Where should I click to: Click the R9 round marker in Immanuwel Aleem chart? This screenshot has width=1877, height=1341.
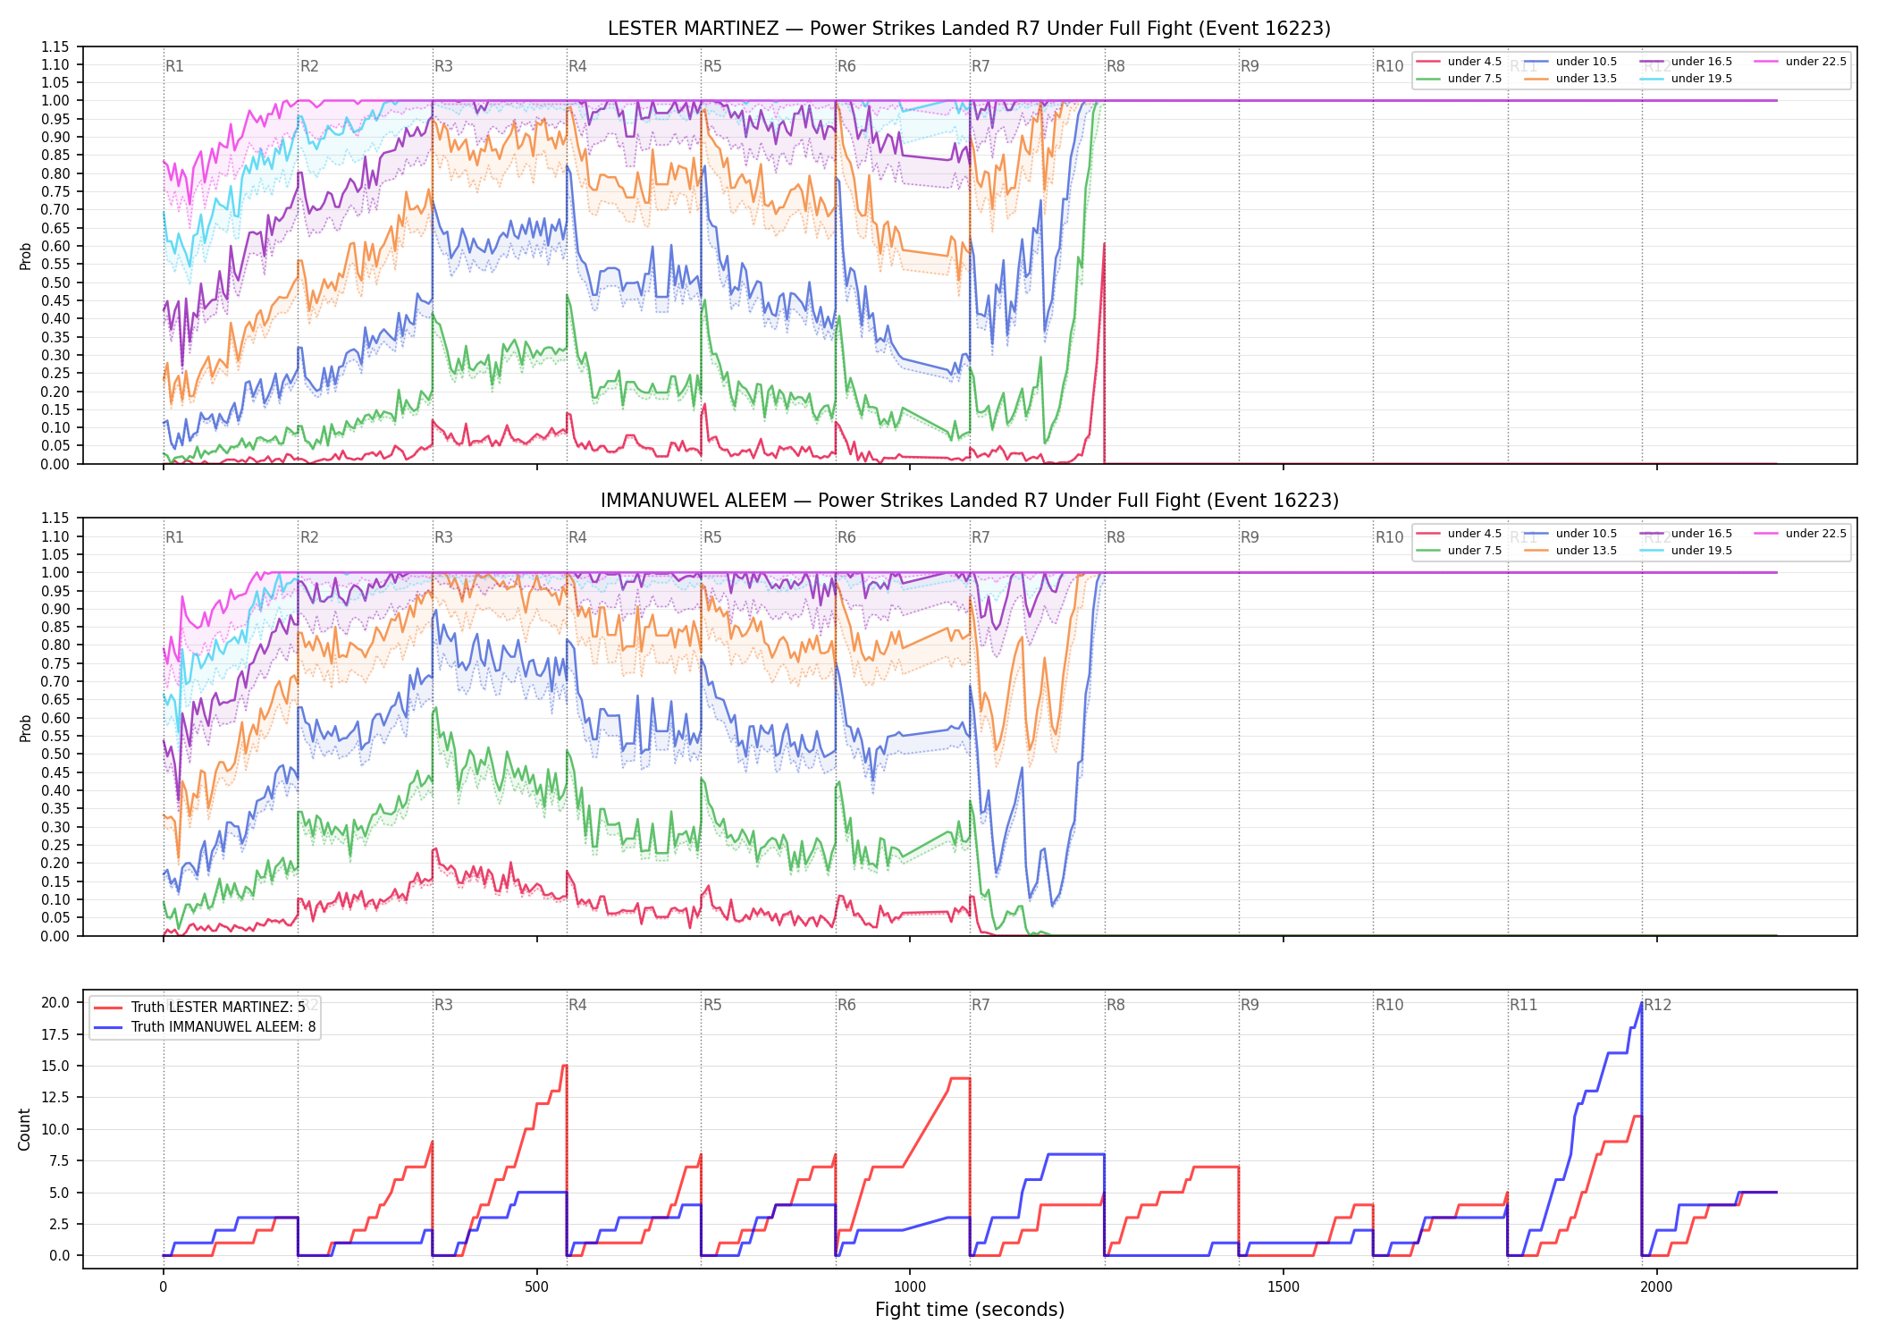[1250, 537]
